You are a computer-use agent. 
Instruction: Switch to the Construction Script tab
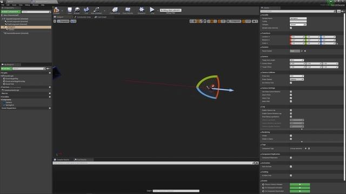pyautogui.click(x=83, y=17)
